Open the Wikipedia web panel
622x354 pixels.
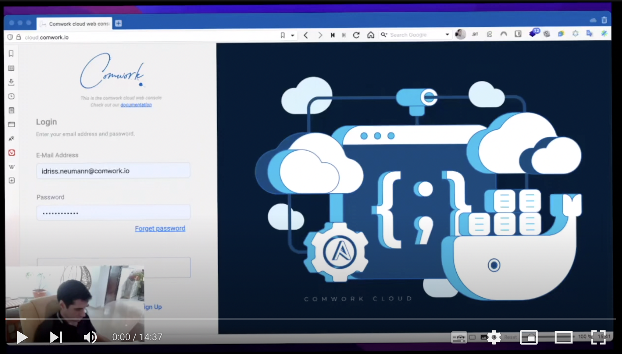pyautogui.click(x=12, y=167)
